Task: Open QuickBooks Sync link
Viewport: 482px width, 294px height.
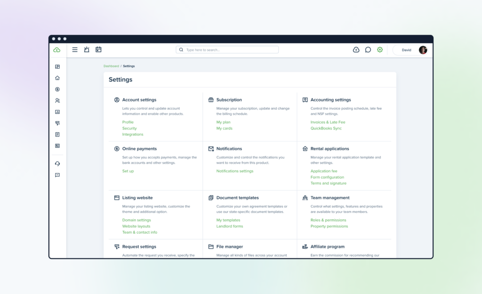Action: 326,128
